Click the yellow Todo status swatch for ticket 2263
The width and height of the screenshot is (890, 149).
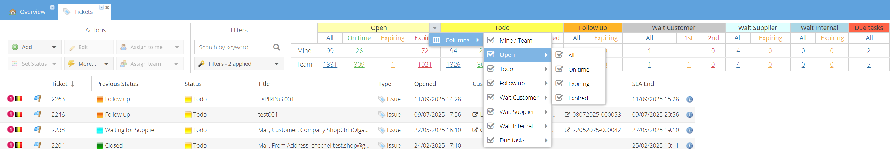tap(188, 99)
